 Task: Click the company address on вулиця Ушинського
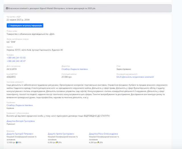click(34, 50)
